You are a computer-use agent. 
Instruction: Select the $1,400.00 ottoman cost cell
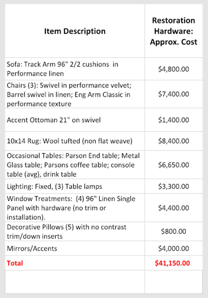tap(174, 120)
